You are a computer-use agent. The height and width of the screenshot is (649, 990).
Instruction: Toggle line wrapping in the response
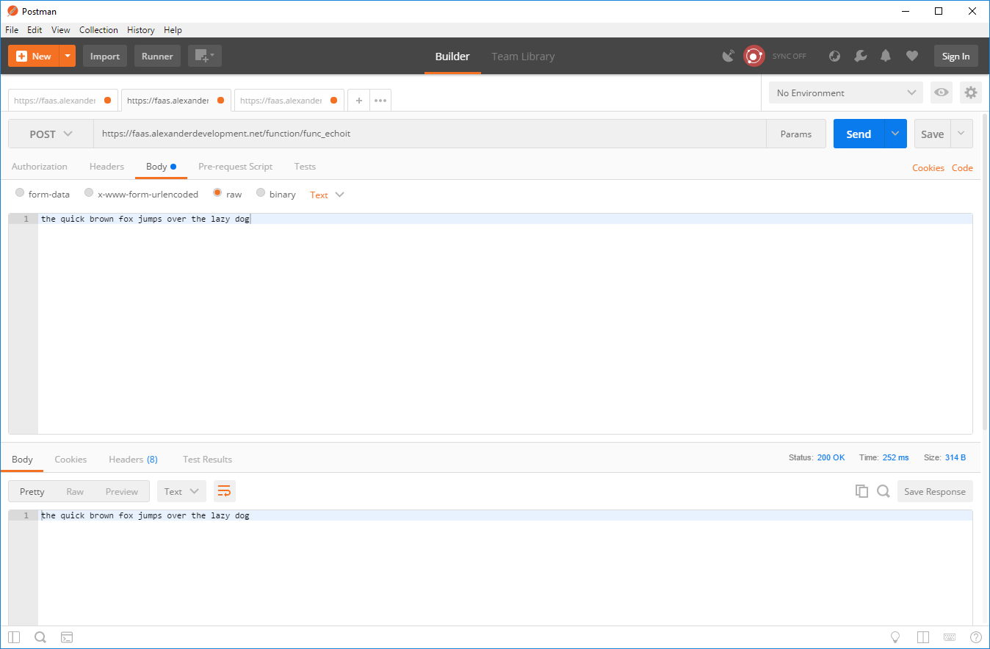(225, 491)
